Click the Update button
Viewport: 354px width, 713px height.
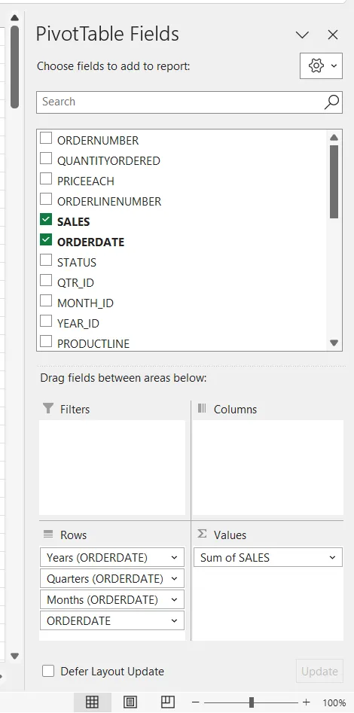(320, 671)
